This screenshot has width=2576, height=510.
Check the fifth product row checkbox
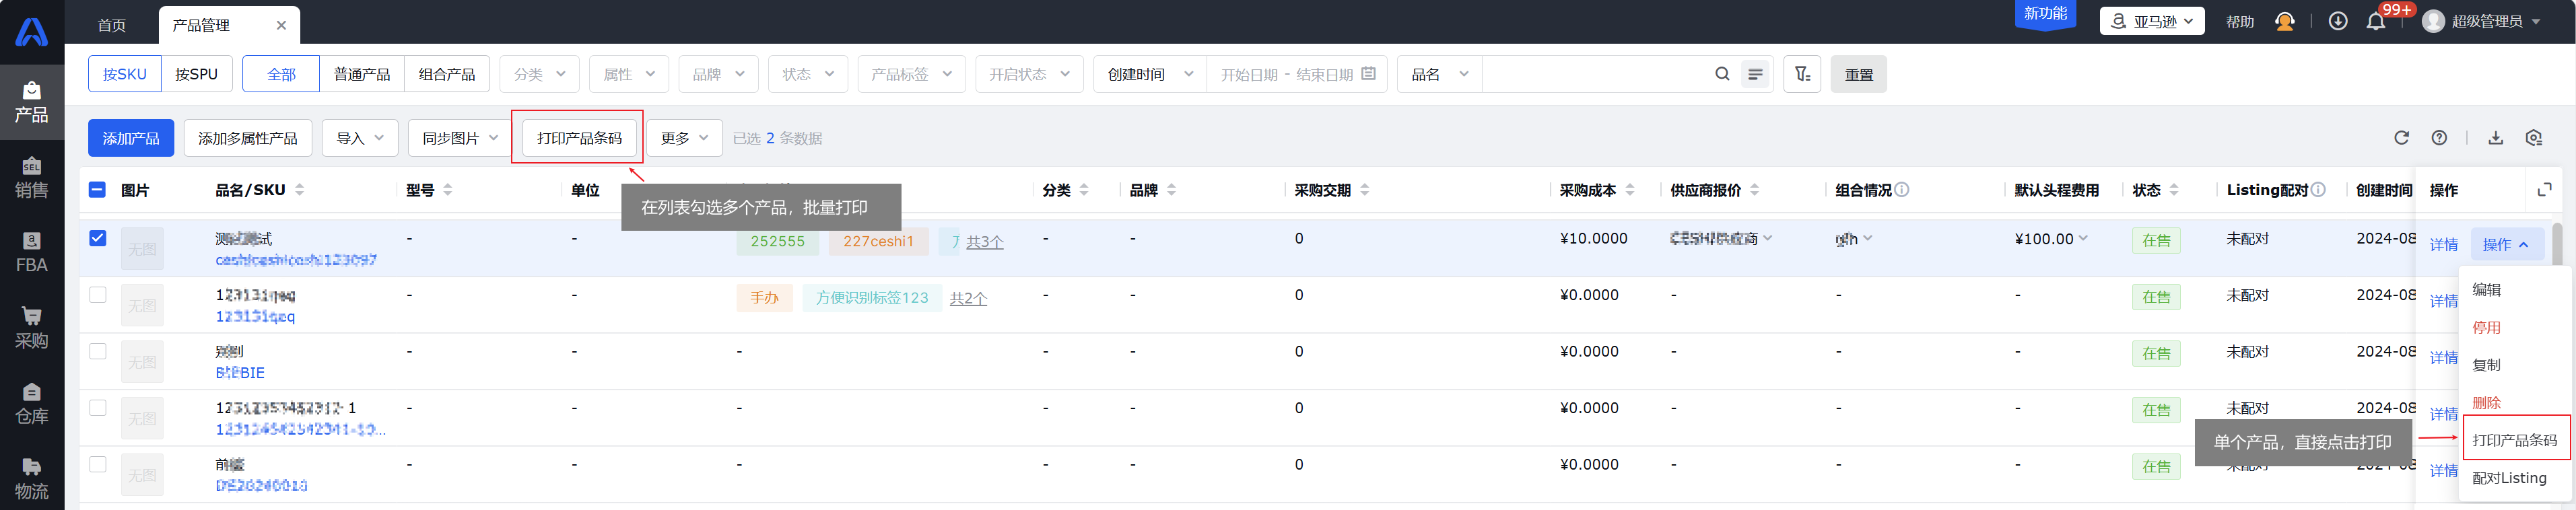(x=97, y=464)
